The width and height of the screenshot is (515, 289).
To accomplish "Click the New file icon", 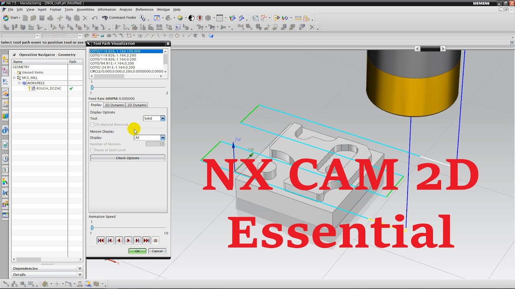I will click(25, 18).
